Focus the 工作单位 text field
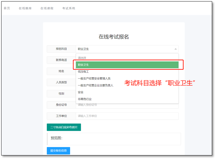The width and height of the screenshot is (216, 159). tap(127, 116)
